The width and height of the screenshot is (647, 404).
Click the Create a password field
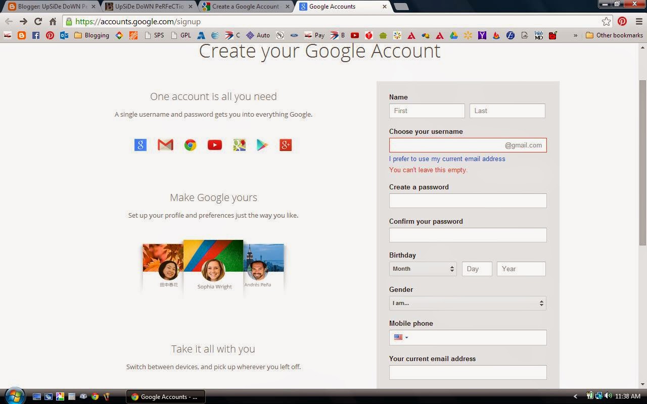pos(468,200)
